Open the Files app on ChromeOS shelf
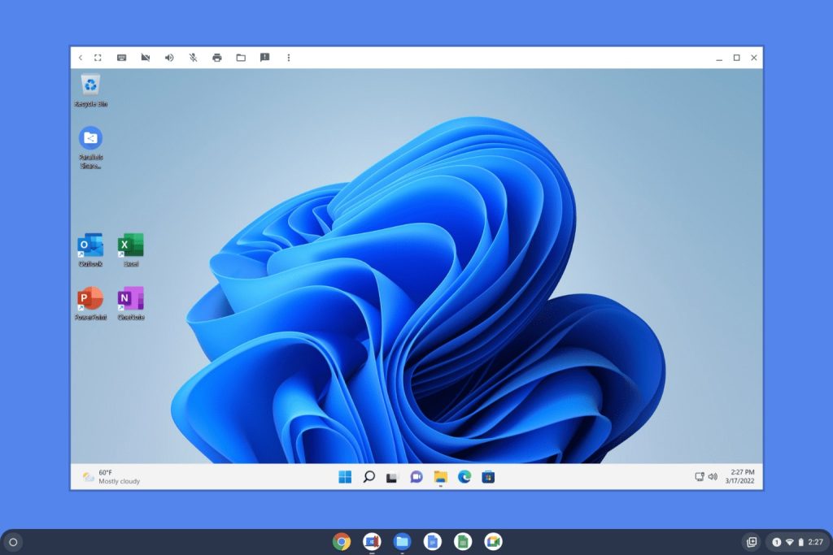This screenshot has height=555, width=833. 402,542
